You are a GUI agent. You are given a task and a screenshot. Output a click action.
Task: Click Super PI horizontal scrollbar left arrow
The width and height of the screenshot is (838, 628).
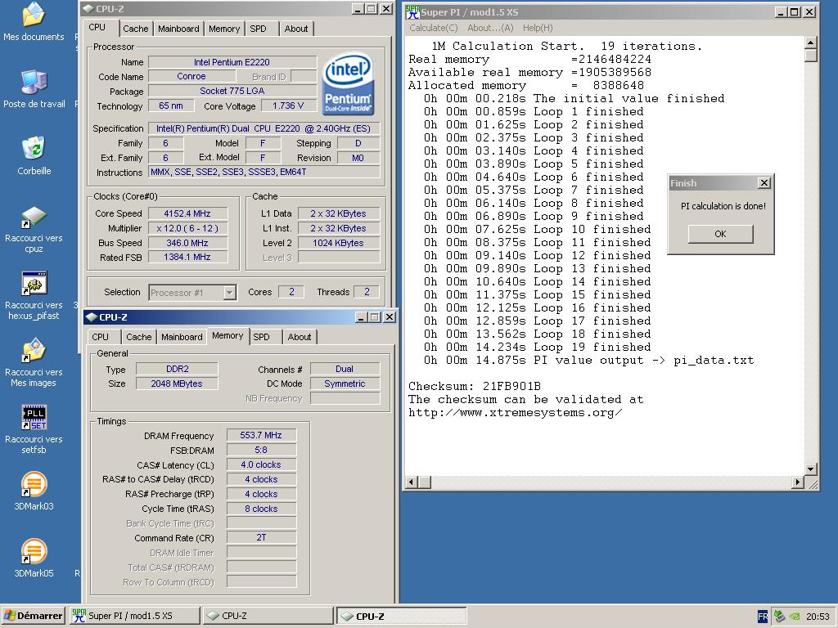(412, 482)
